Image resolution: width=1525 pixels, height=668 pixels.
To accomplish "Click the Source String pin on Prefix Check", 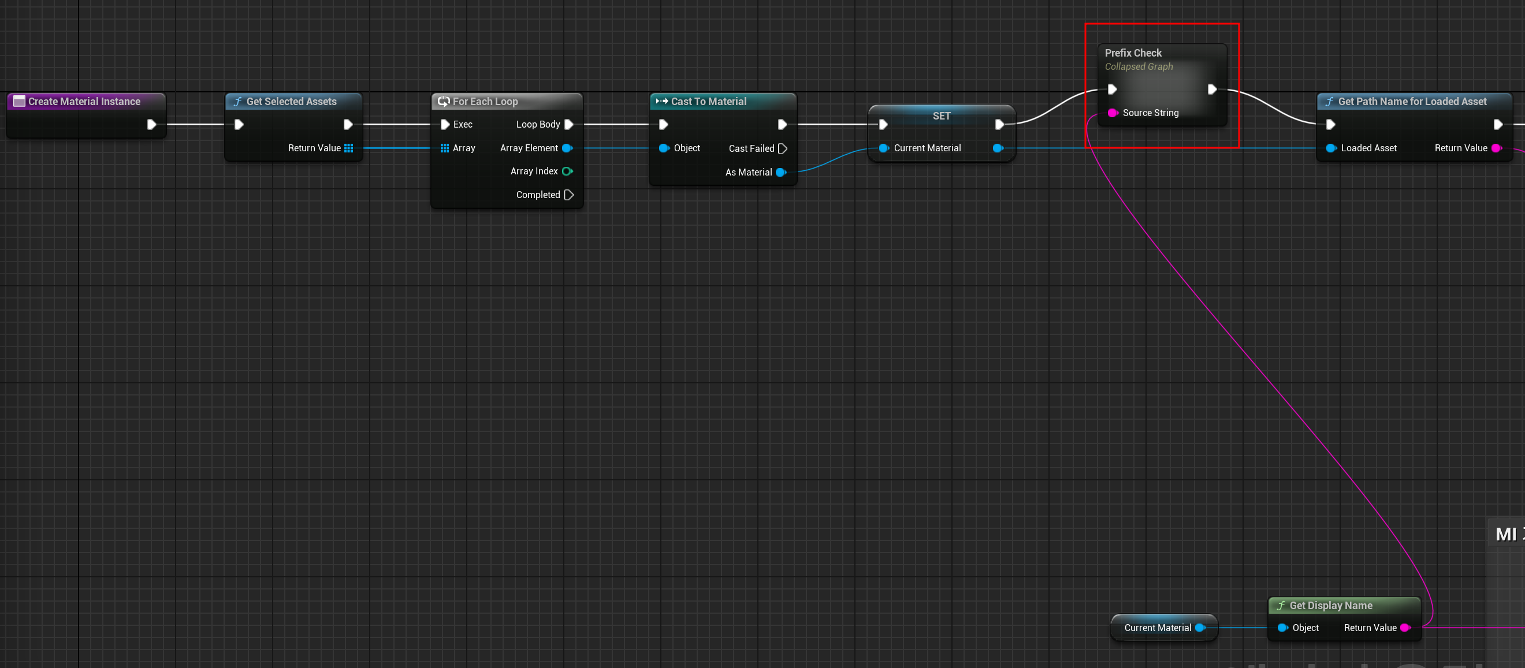I will (1113, 113).
